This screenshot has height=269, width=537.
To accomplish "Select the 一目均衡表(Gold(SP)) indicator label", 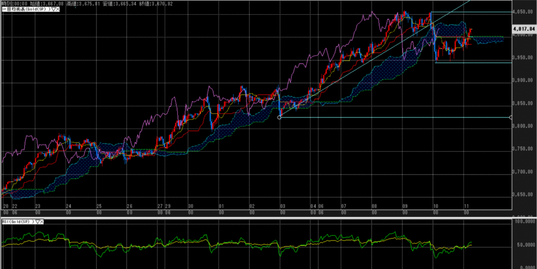I will tap(25, 9).
